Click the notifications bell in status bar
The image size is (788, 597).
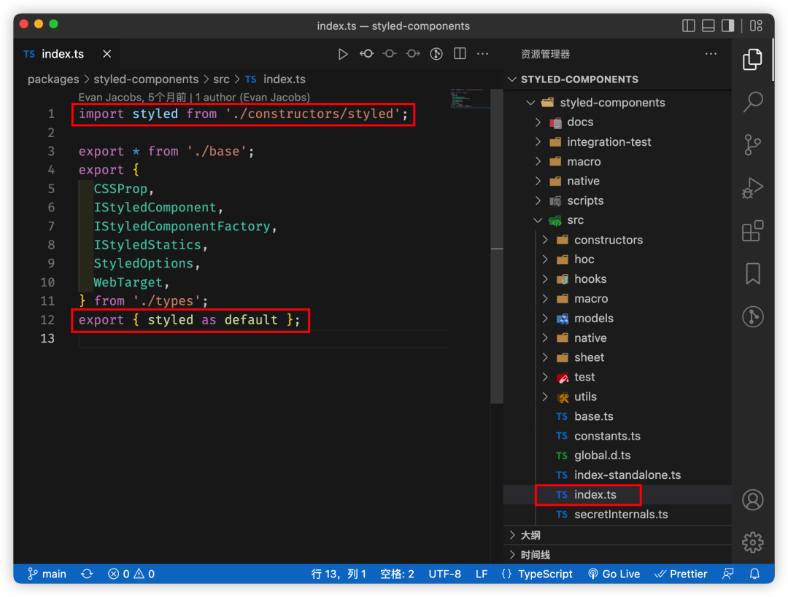pyautogui.click(x=754, y=574)
